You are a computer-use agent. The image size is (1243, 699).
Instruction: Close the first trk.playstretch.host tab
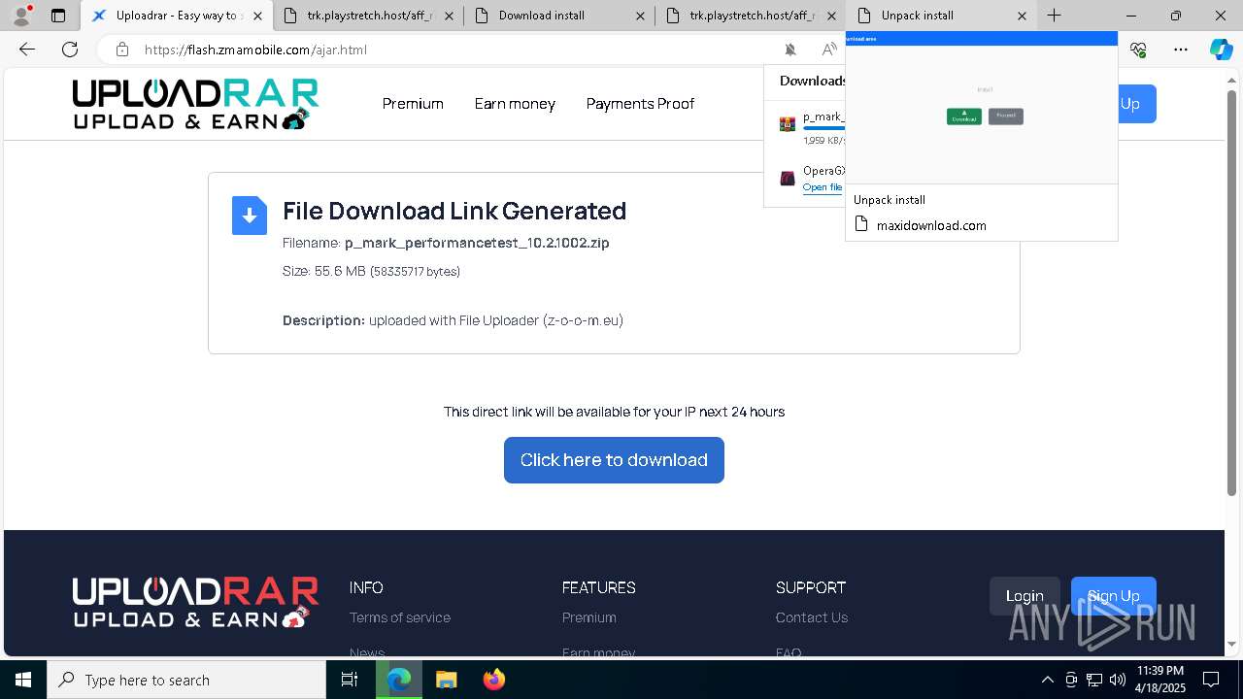(449, 16)
